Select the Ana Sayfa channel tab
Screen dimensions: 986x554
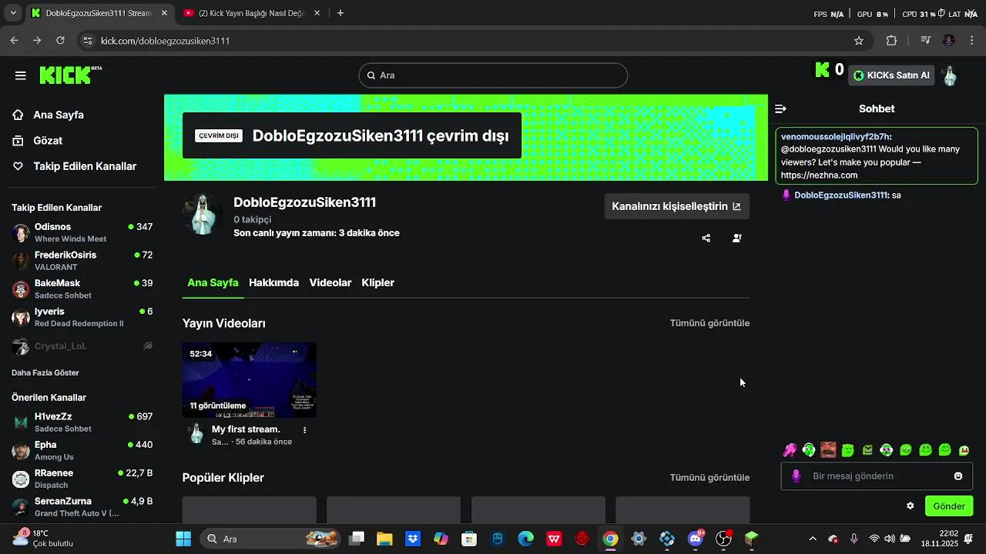point(213,282)
